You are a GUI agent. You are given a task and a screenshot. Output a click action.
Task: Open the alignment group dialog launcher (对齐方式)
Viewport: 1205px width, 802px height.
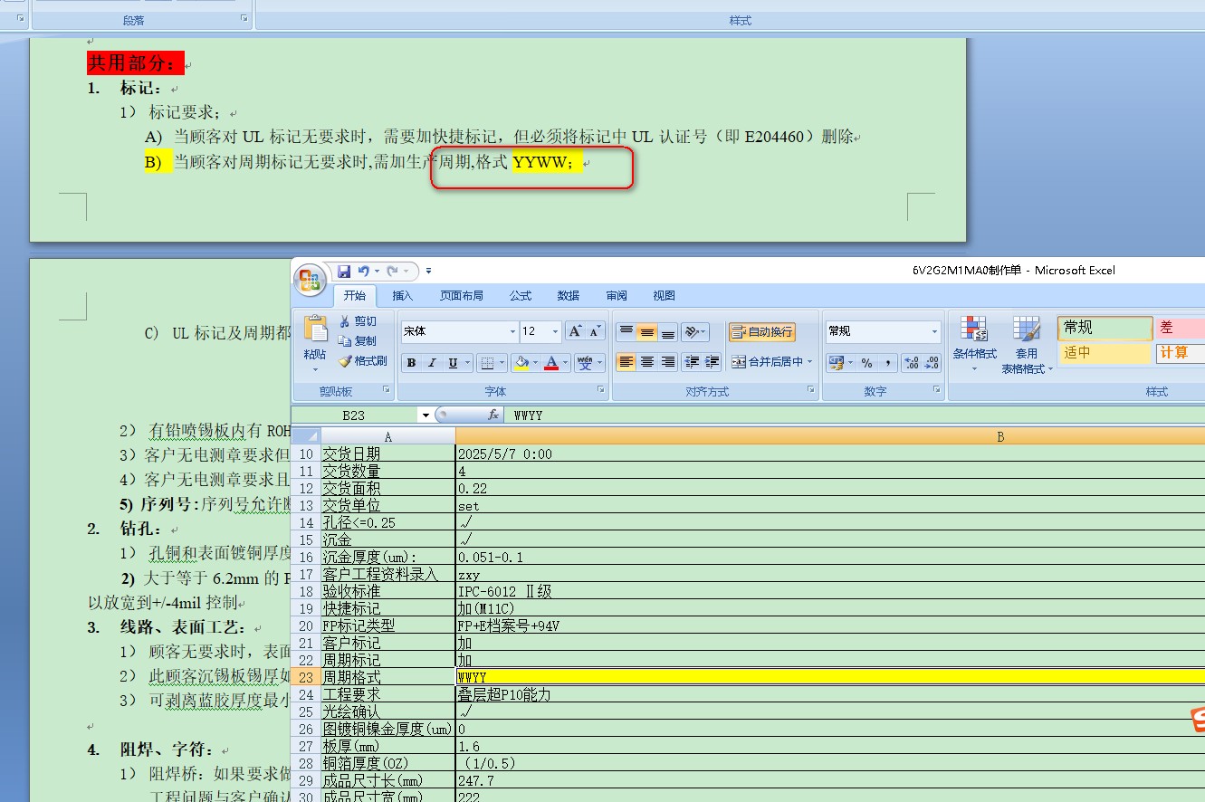[811, 390]
